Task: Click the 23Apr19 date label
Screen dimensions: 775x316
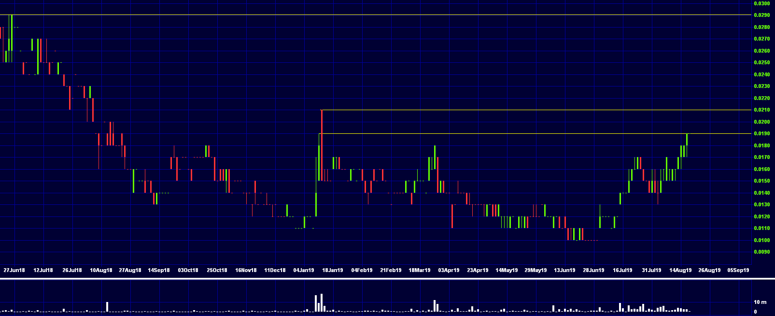Action: [x=478, y=270]
